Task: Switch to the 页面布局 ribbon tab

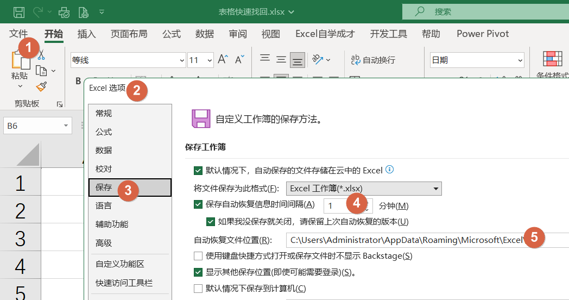Action: click(129, 34)
